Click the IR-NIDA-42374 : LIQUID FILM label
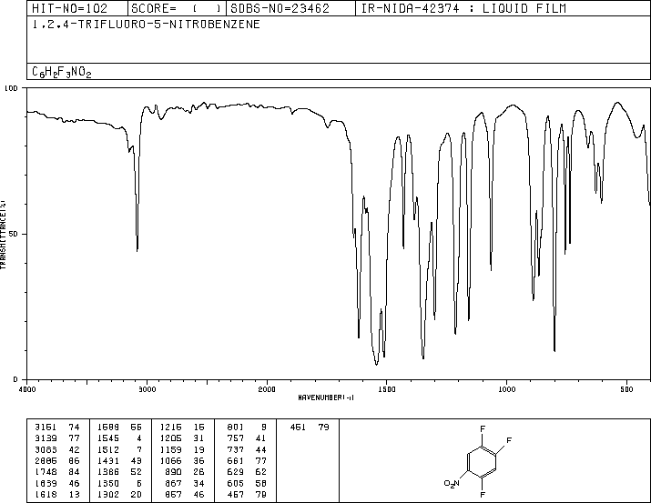651x503 pixels. click(x=463, y=8)
